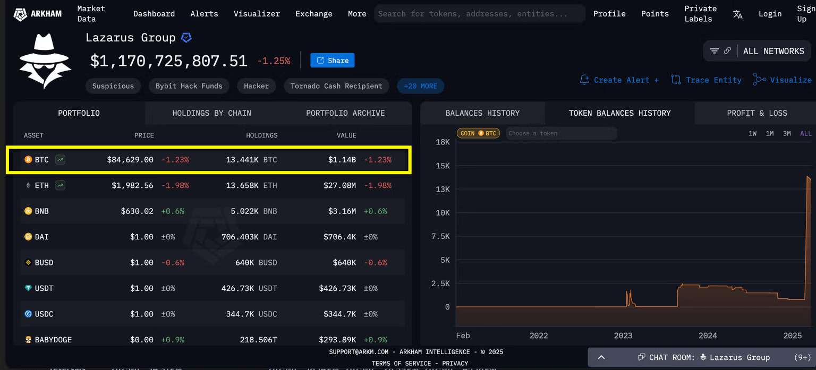Screen dimensions: 816x370
Task: Open the Terms of Service link
Action: click(401, 364)
